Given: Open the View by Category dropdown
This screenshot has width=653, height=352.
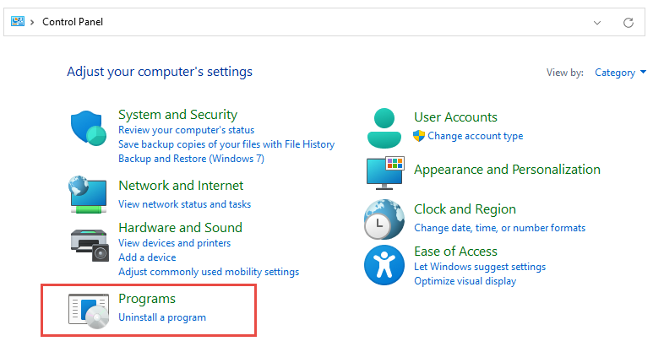Looking at the screenshot, I should click(620, 73).
